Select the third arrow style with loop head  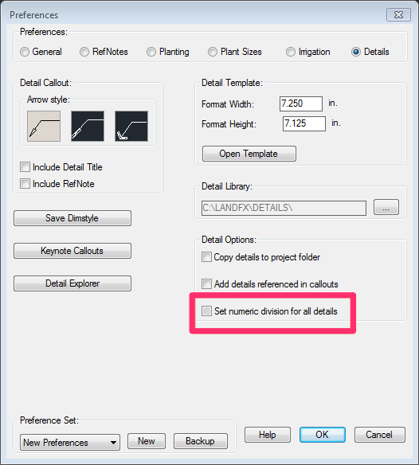[x=131, y=126]
